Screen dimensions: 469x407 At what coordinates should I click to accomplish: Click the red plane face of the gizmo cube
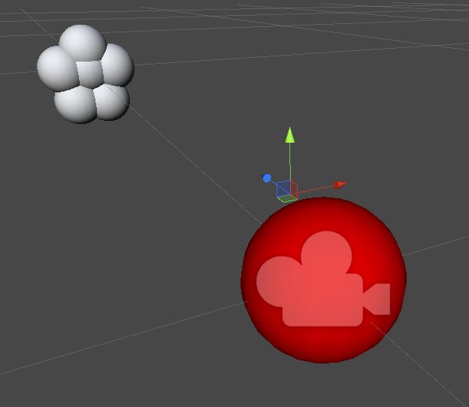pos(294,190)
